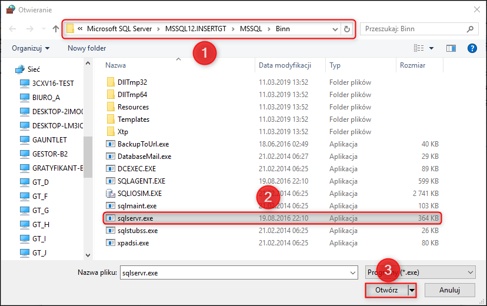Change view layout icon
487x306 pixels.
tap(419, 48)
